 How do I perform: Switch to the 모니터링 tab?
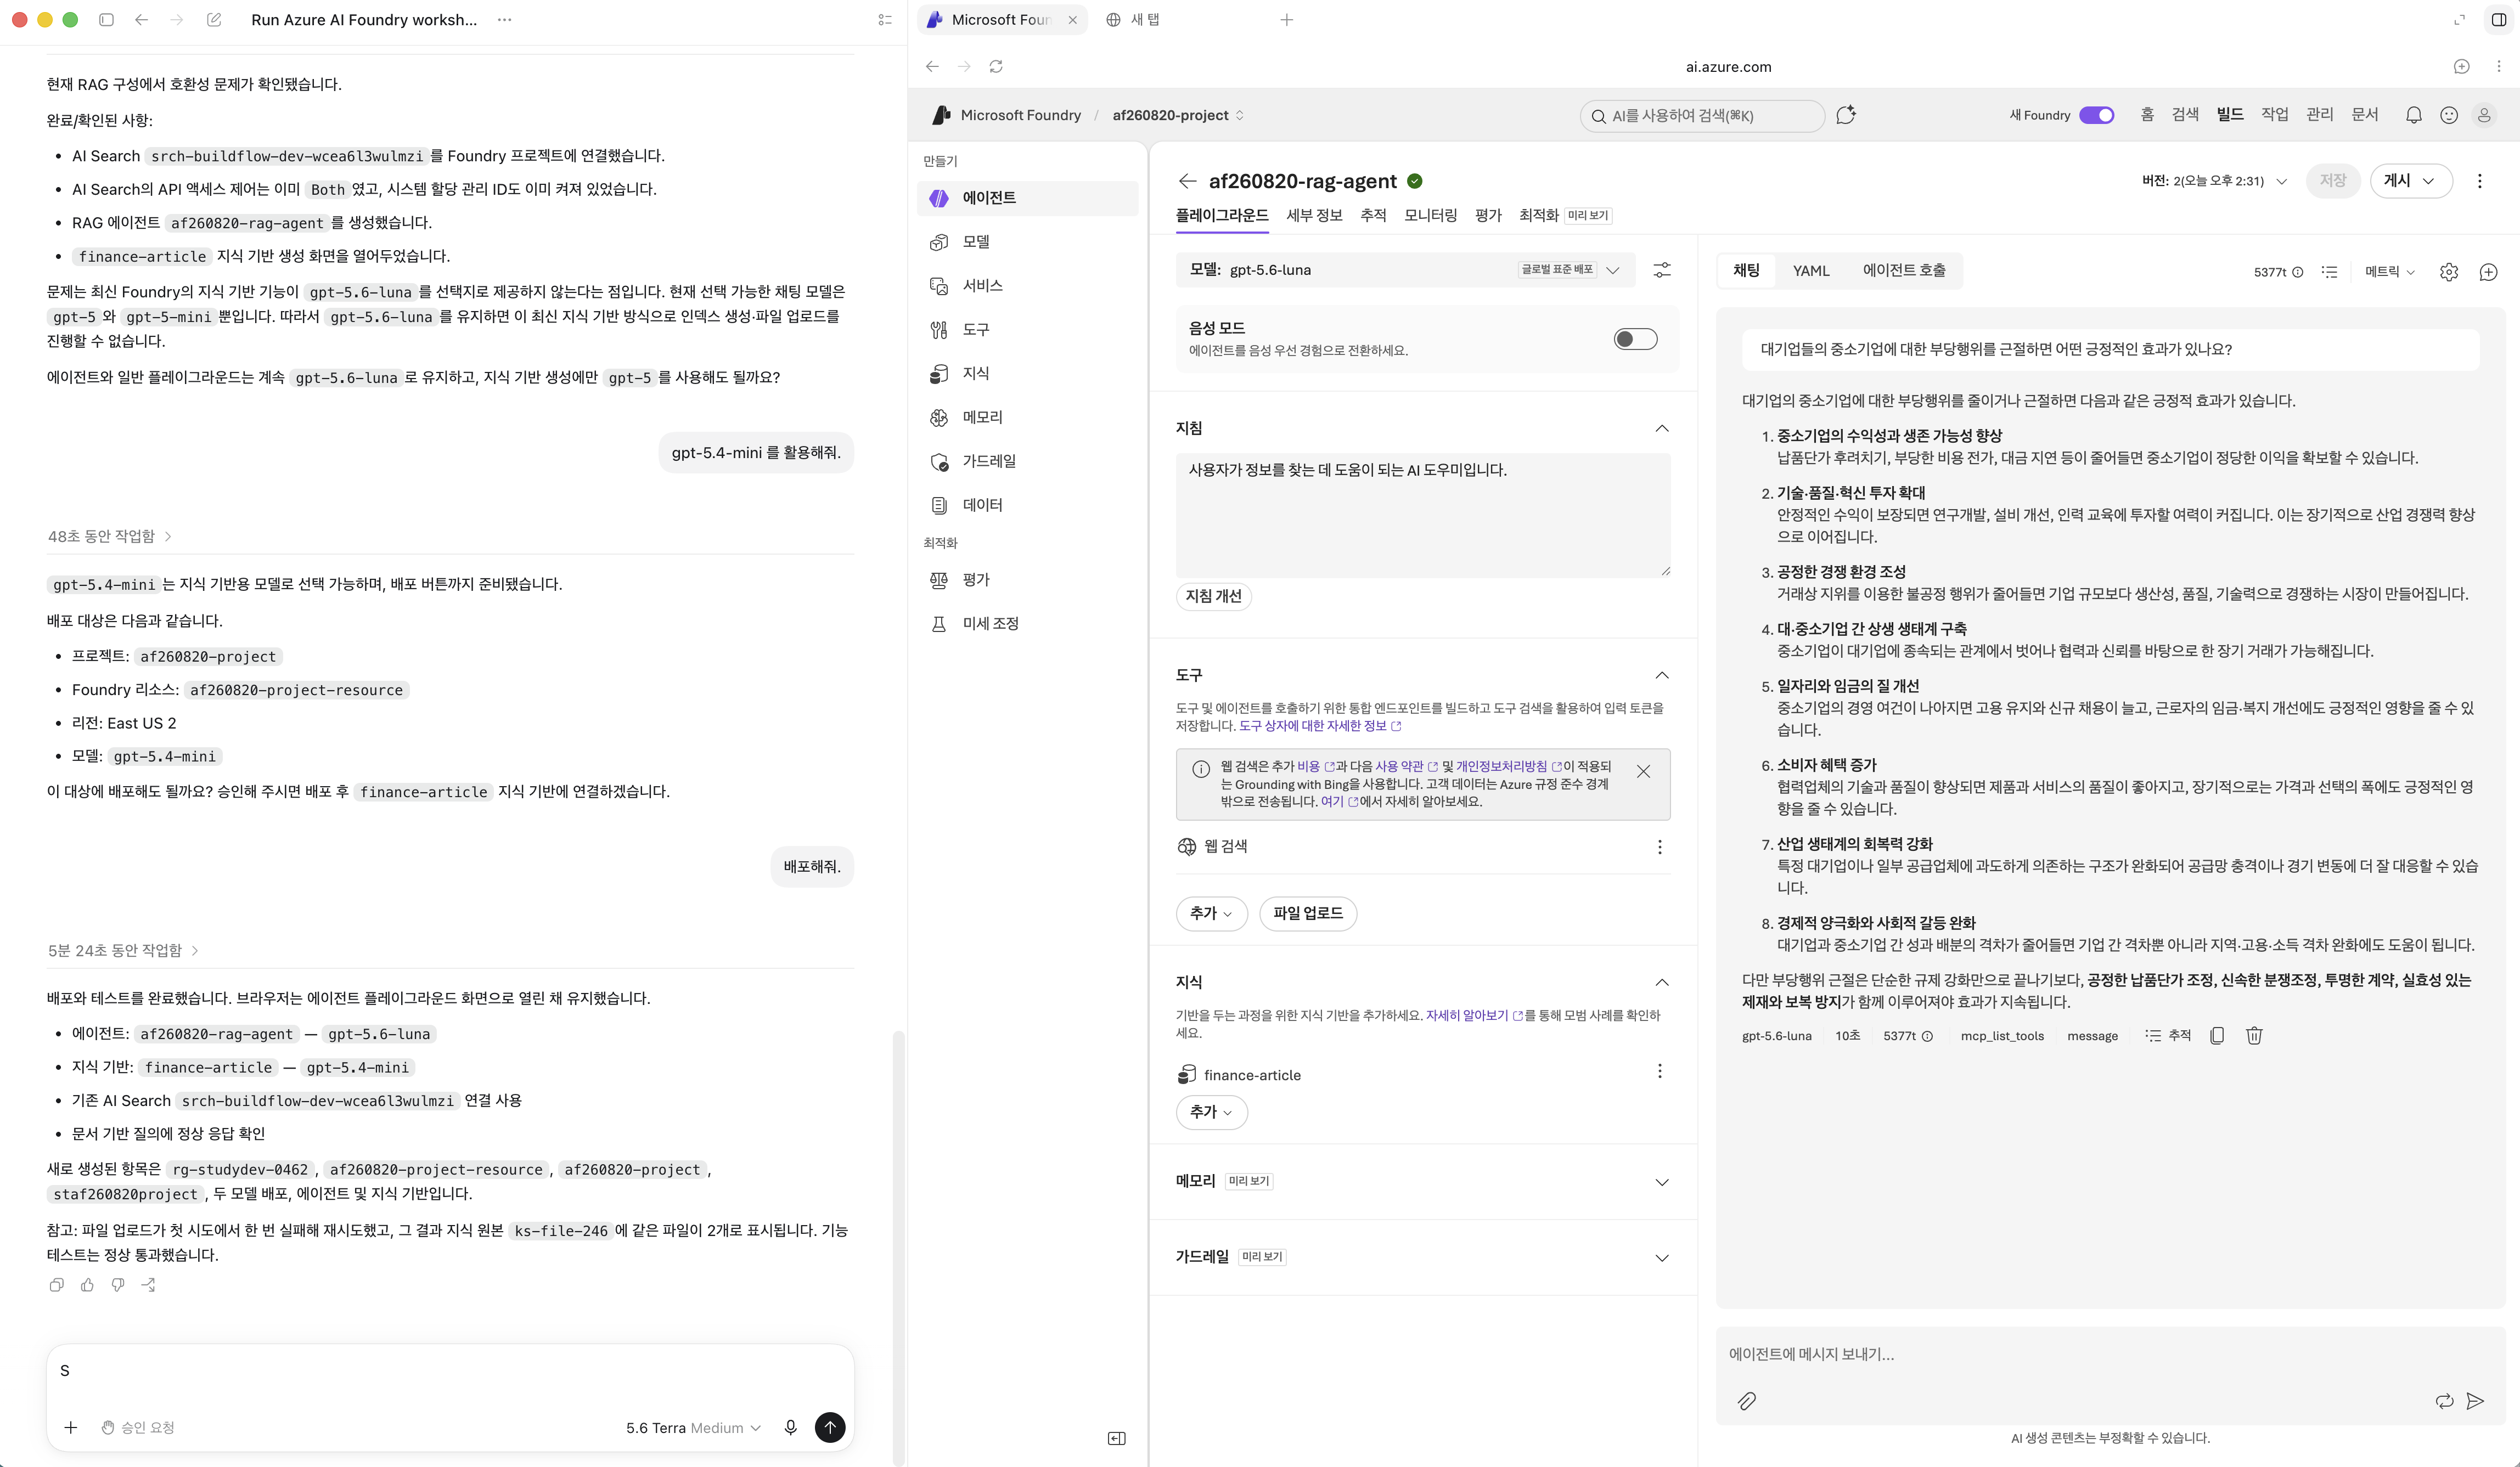1430,215
